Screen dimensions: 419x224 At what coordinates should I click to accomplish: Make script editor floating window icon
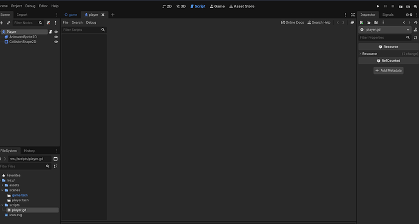352,22
